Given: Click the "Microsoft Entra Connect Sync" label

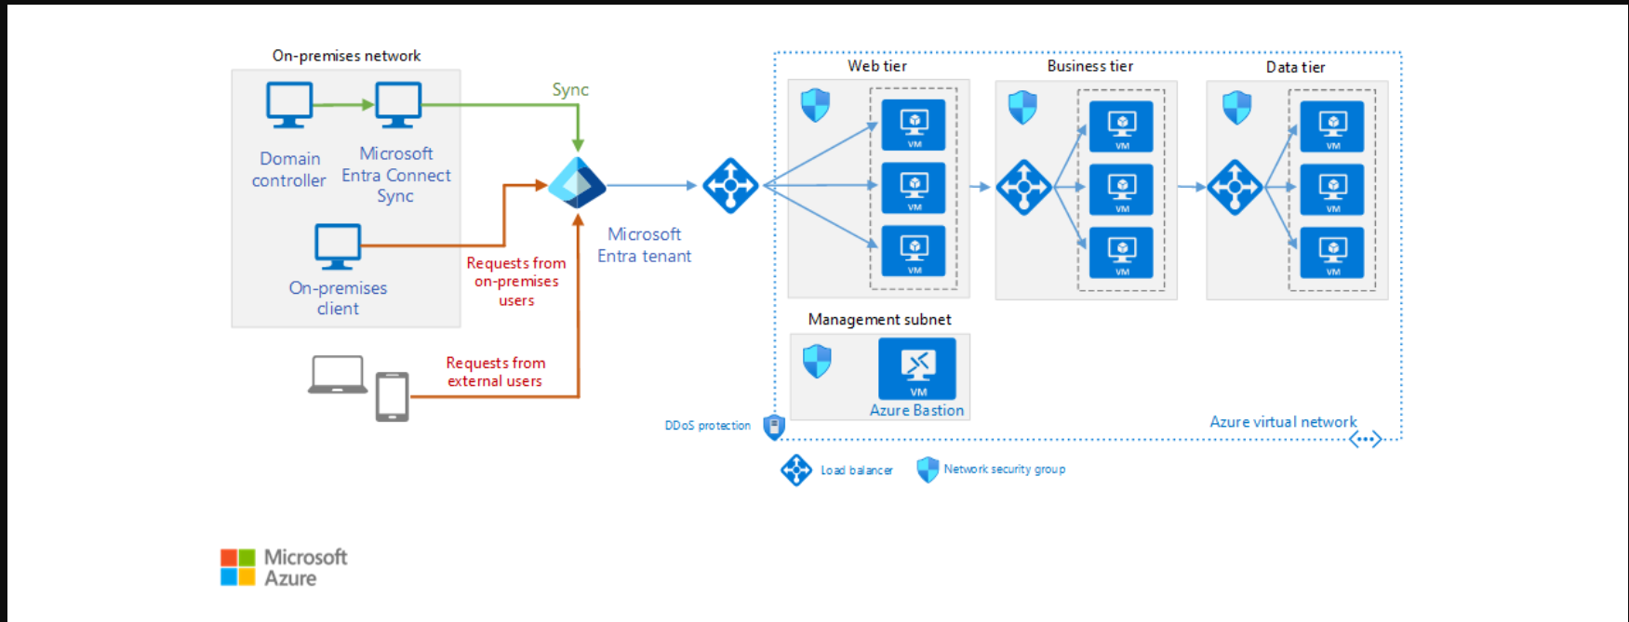Looking at the screenshot, I should coord(396,175).
